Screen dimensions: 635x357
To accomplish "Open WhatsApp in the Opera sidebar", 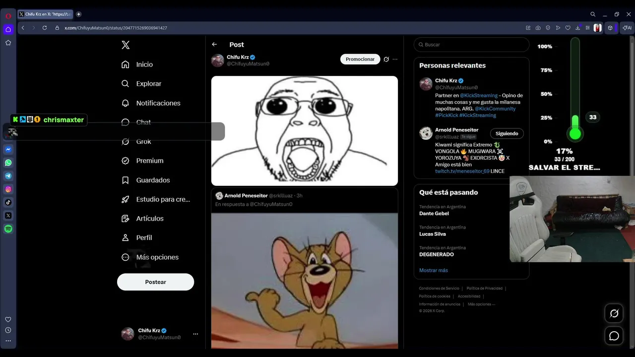I will [8, 163].
